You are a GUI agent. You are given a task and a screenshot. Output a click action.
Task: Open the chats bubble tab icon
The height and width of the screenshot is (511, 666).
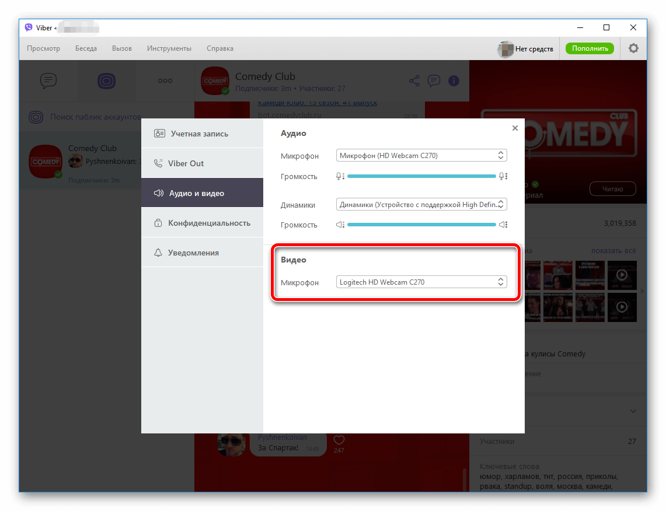48,80
